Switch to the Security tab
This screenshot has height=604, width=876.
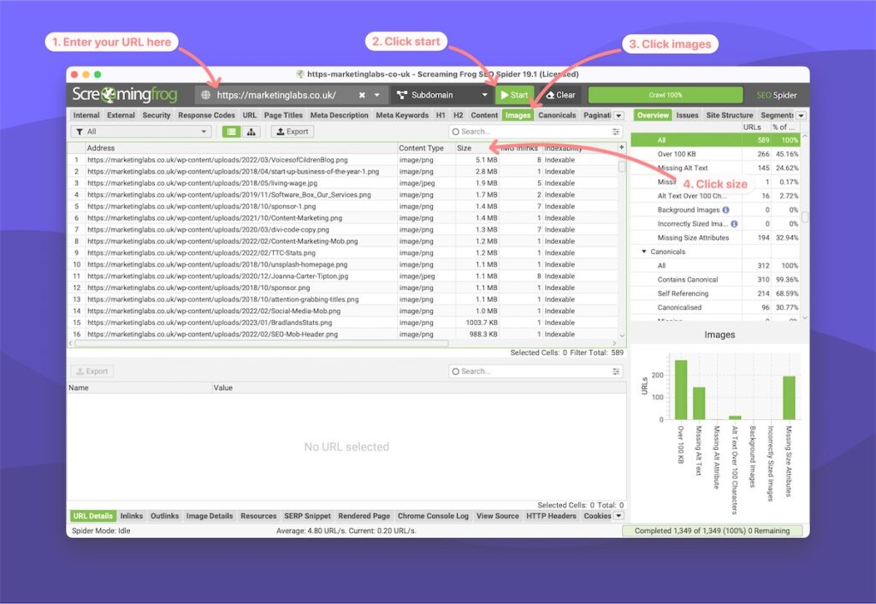click(157, 115)
